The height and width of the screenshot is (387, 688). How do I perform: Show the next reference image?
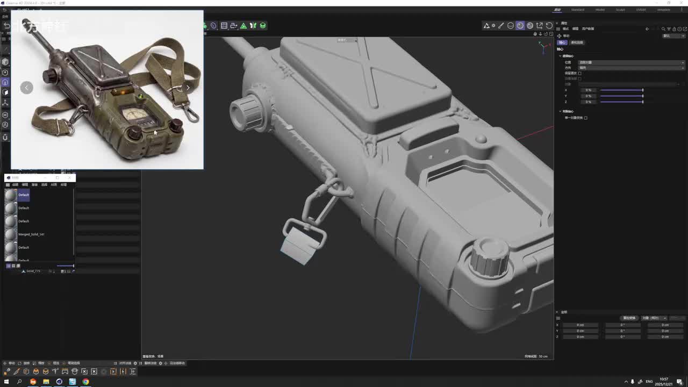pyautogui.click(x=188, y=88)
